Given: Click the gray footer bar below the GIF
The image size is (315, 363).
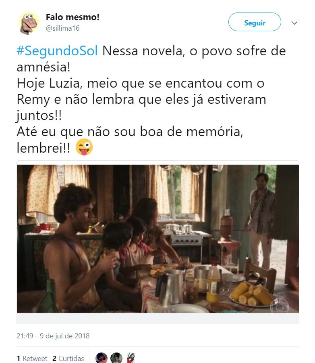Looking at the screenshot, I should point(158,318).
